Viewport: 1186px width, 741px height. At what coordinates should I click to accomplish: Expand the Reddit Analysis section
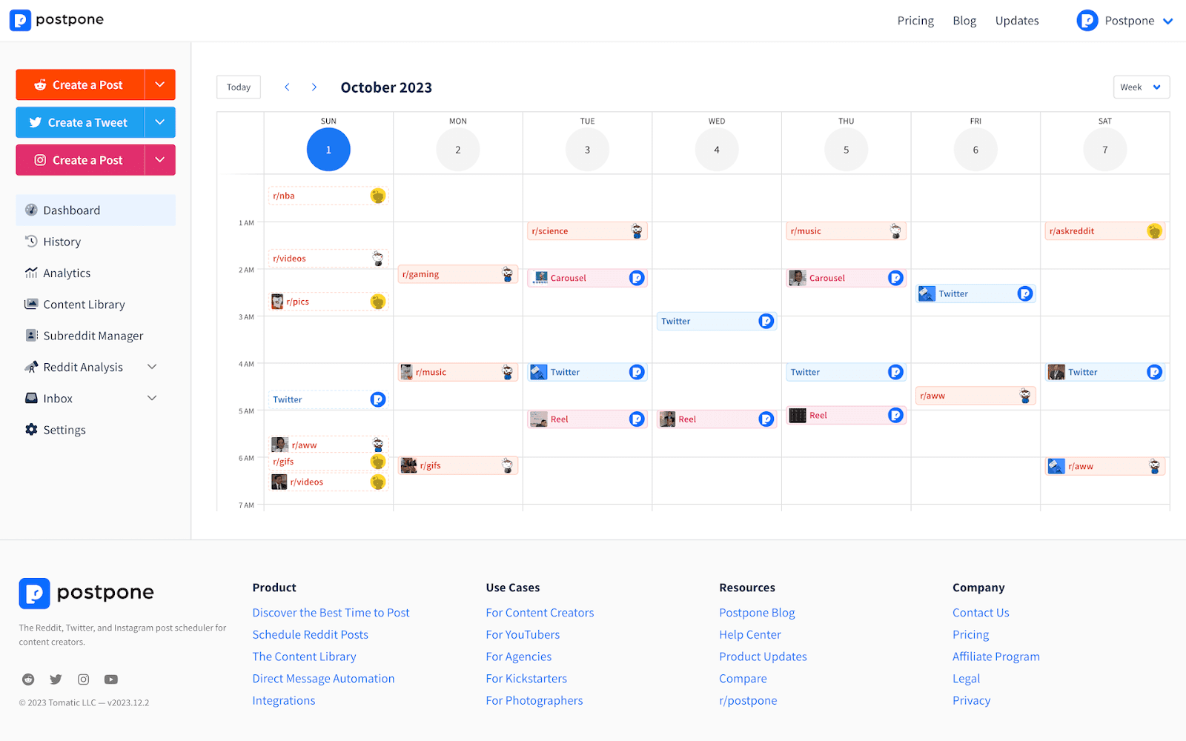[151, 366]
